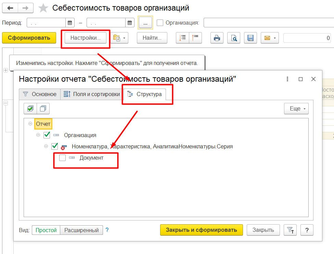Open calendar for the period end date
The width and height of the screenshot is (334, 254).
(130, 23)
